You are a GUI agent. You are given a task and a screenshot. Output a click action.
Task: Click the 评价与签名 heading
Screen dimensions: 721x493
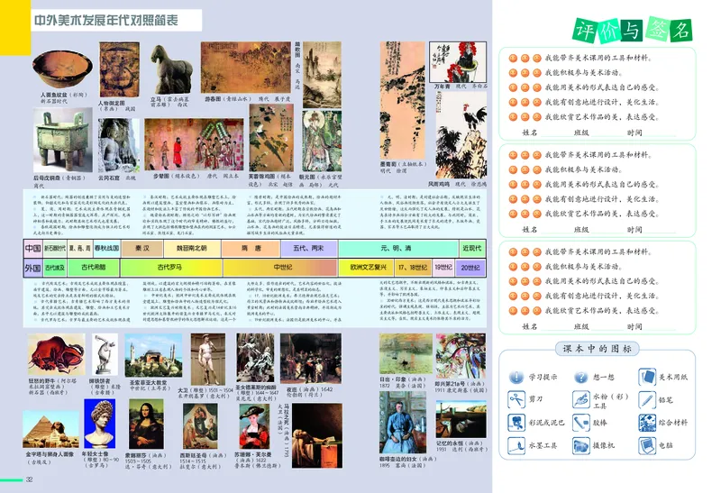[633, 30]
